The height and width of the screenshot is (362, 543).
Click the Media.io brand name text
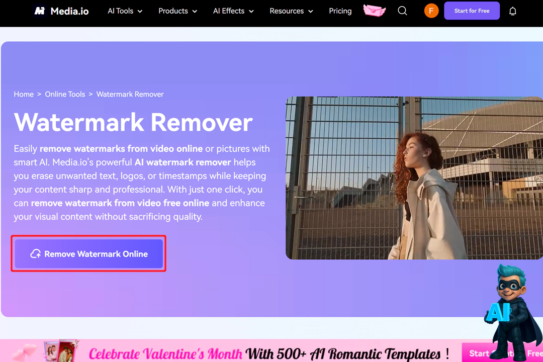point(69,11)
